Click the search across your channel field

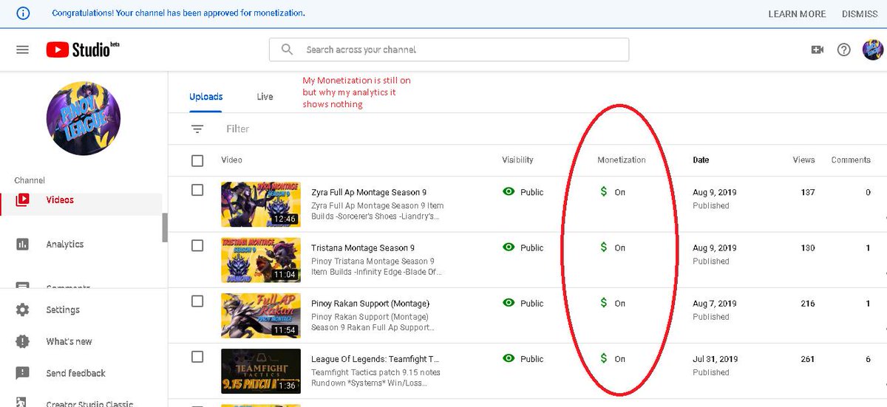[x=449, y=49]
